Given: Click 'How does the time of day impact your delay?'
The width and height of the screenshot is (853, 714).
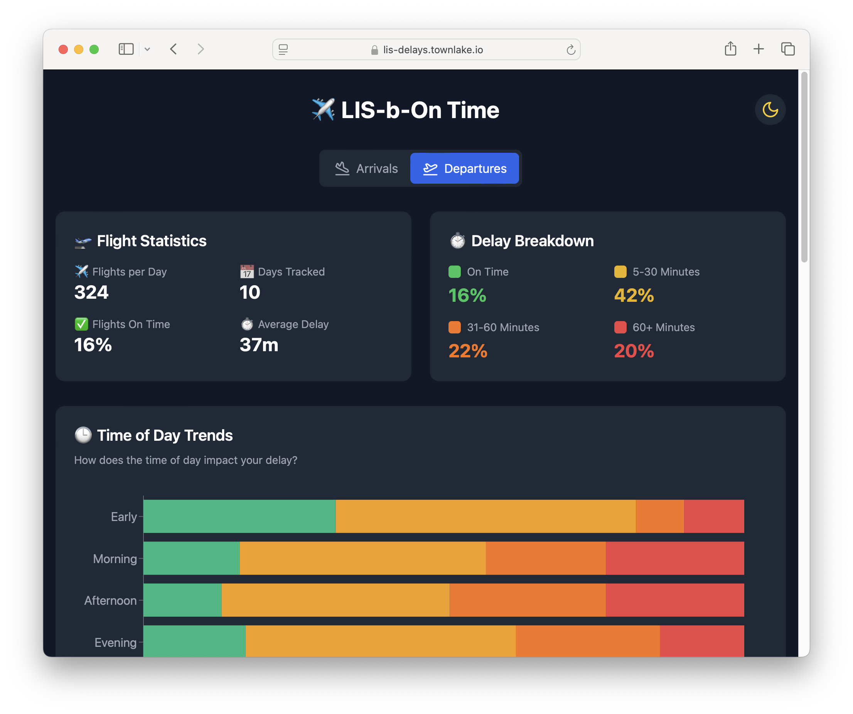Looking at the screenshot, I should click(x=186, y=460).
